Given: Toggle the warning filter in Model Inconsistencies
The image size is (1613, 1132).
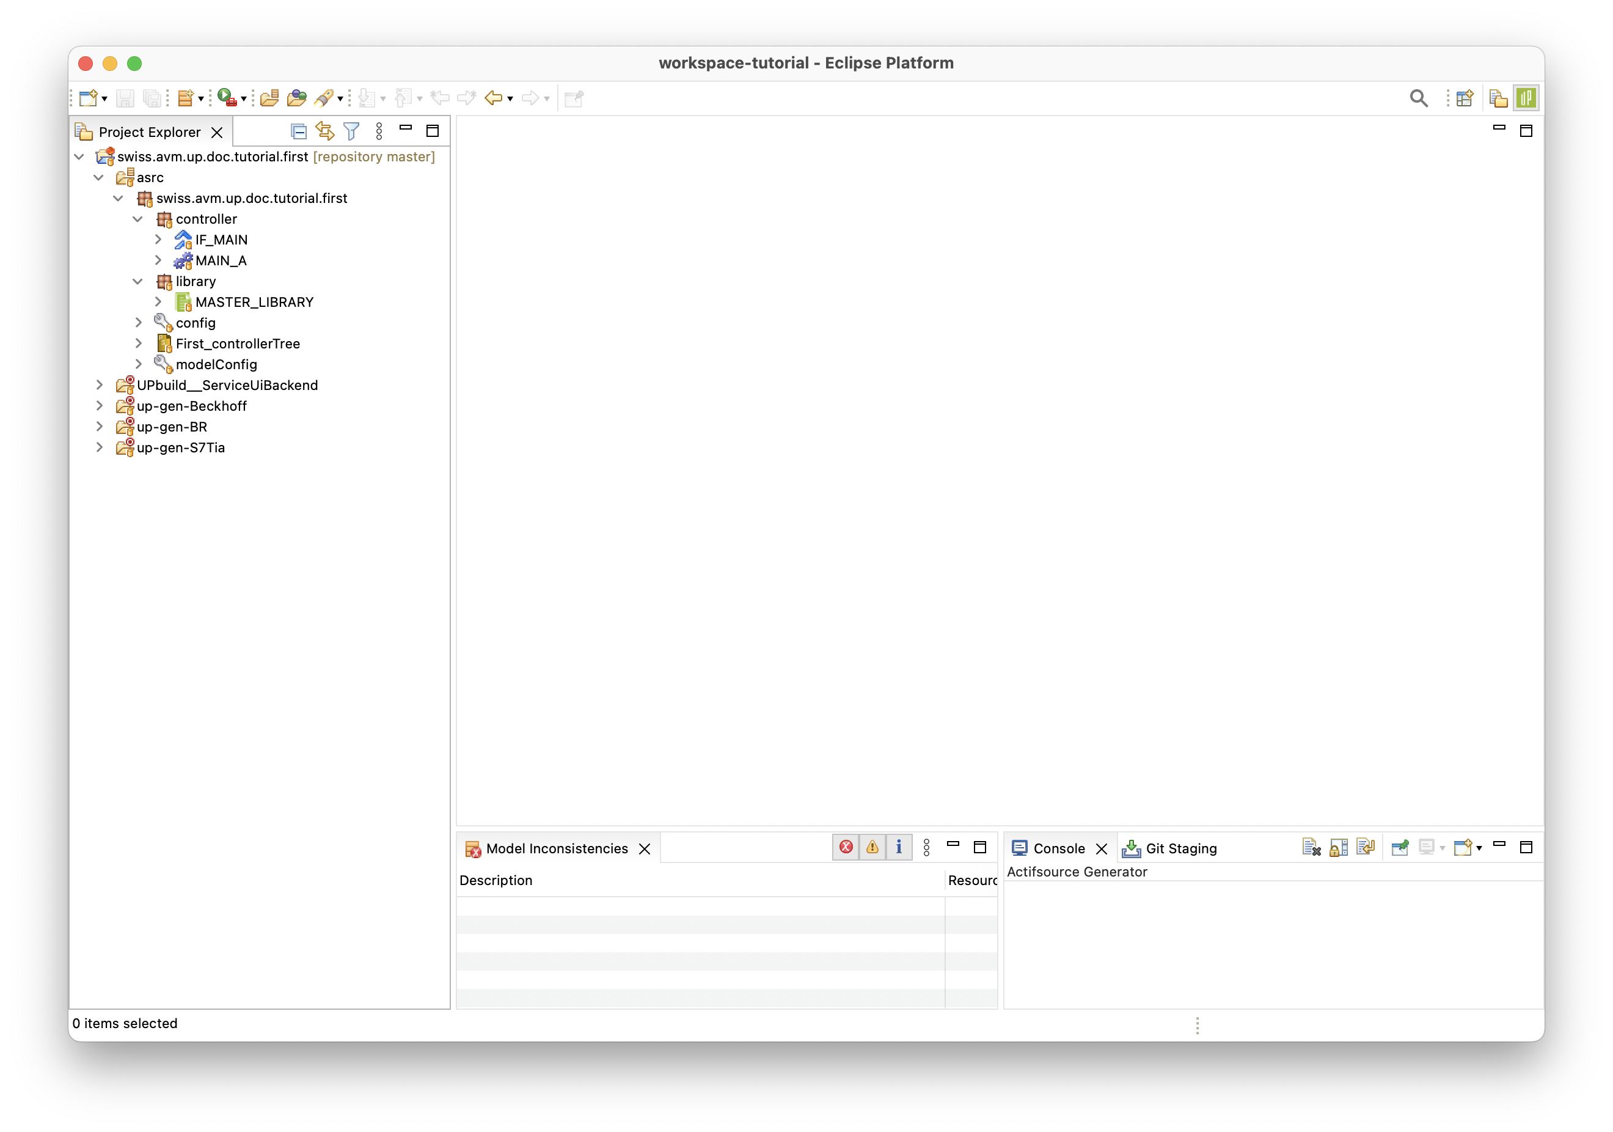Looking at the screenshot, I should 872,847.
